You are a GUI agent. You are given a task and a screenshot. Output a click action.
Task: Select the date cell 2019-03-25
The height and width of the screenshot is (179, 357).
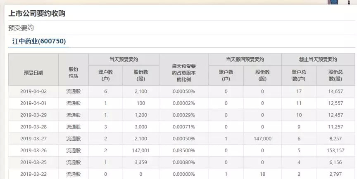(x=33, y=162)
